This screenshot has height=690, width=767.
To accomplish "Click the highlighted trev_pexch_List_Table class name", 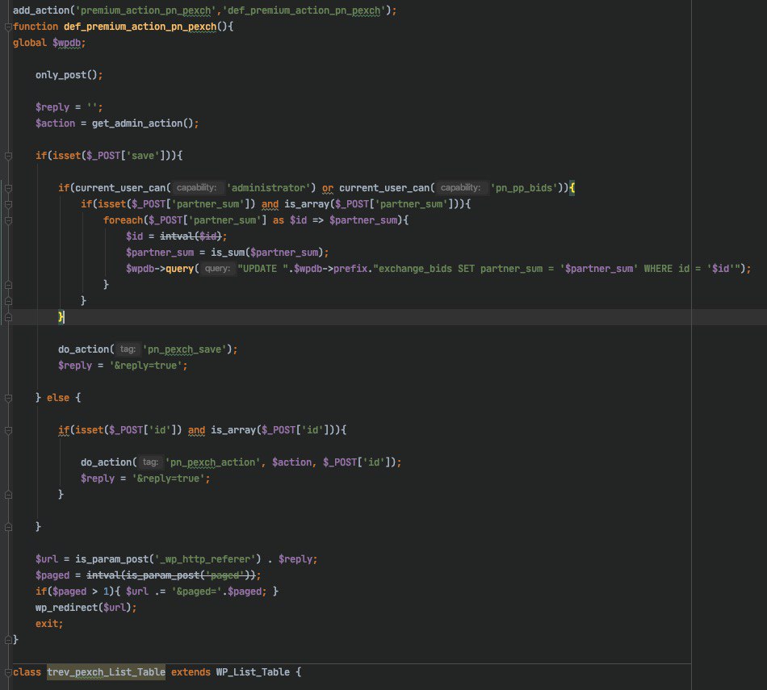I will [106, 672].
